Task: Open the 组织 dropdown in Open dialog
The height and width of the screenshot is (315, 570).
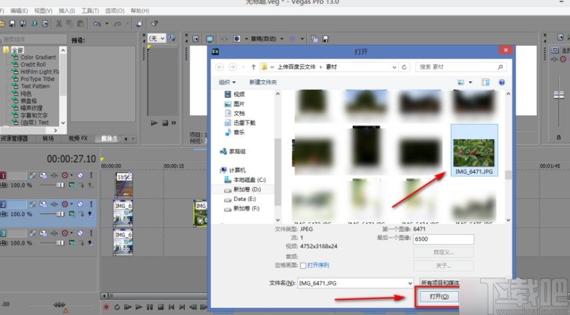Action: pos(227,82)
